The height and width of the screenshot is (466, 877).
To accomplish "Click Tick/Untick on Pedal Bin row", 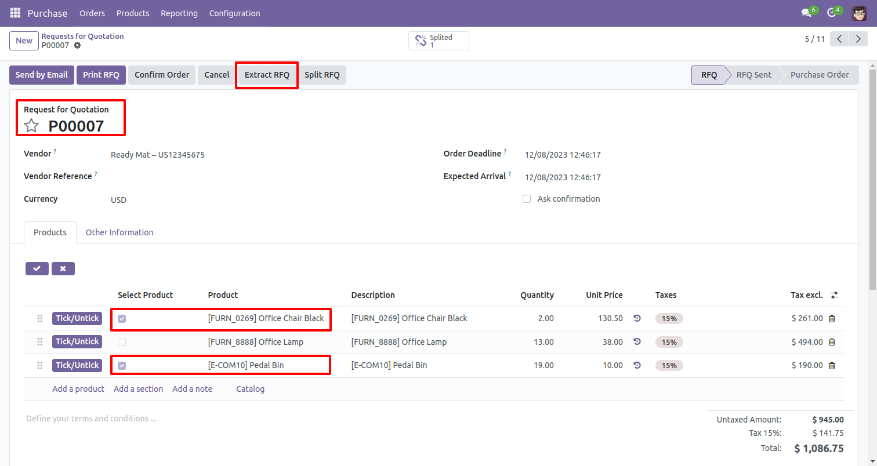I will coord(77,365).
